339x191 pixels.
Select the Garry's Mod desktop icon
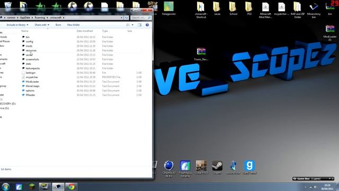pos(249,167)
